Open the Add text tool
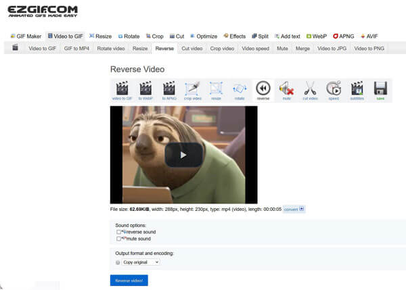Image resolution: width=406 pixels, height=290 pixels. pyautogui.click(x=288, y=37)
